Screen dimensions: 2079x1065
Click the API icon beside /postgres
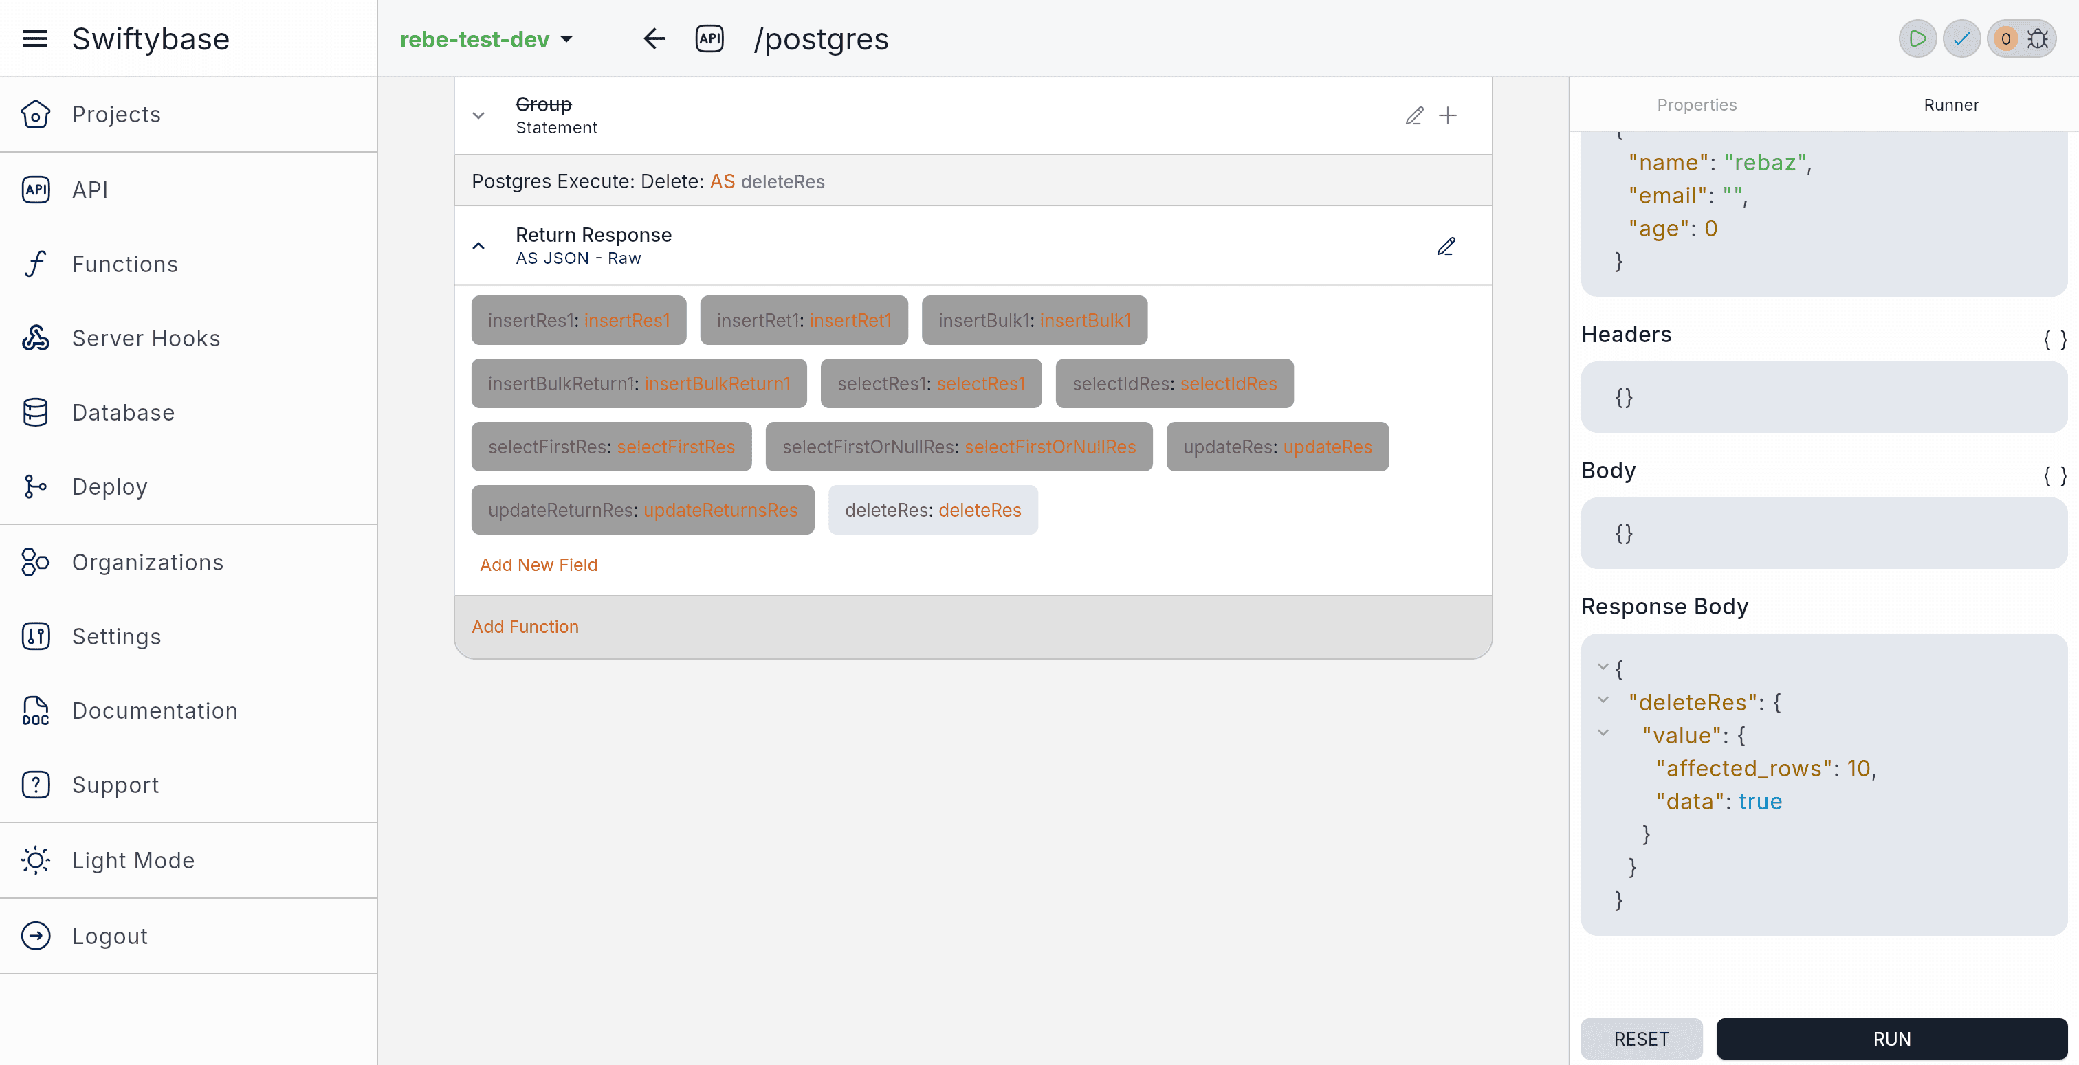(709, 38)
